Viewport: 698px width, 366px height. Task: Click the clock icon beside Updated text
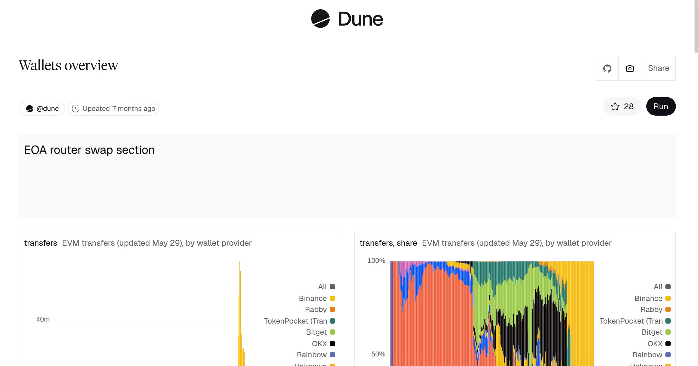[76, 109]
